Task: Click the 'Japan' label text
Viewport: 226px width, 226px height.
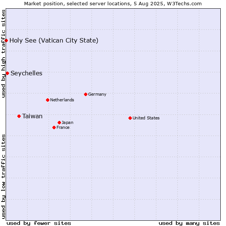Action: (67, 123)
